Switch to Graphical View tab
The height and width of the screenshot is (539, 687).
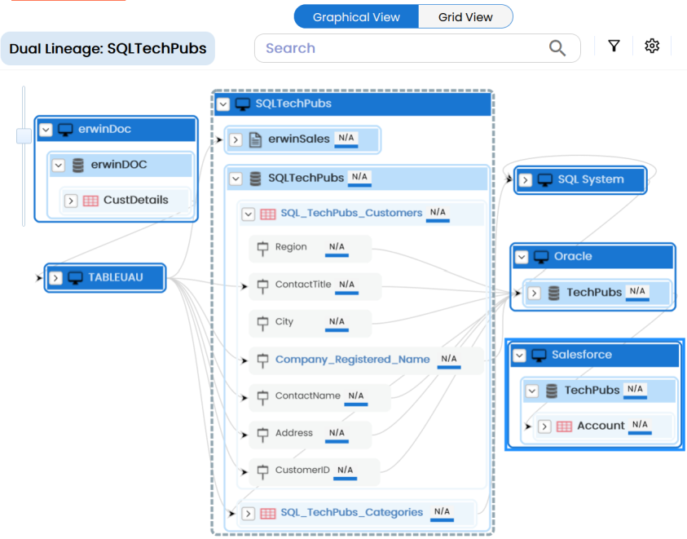pyautogui.click(x=356, y=17)
